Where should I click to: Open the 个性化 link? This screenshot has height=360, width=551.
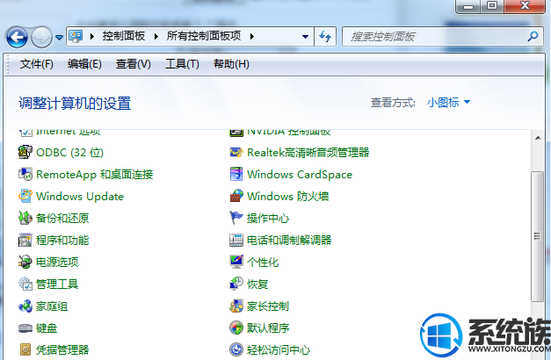click(263, 262)
